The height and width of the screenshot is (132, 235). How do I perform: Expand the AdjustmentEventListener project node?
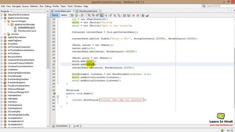tap(1, 15)
